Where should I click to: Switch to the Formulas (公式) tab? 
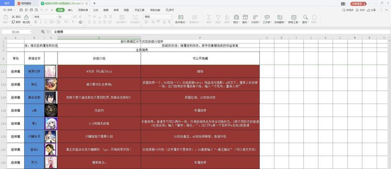tap(96, 10)
